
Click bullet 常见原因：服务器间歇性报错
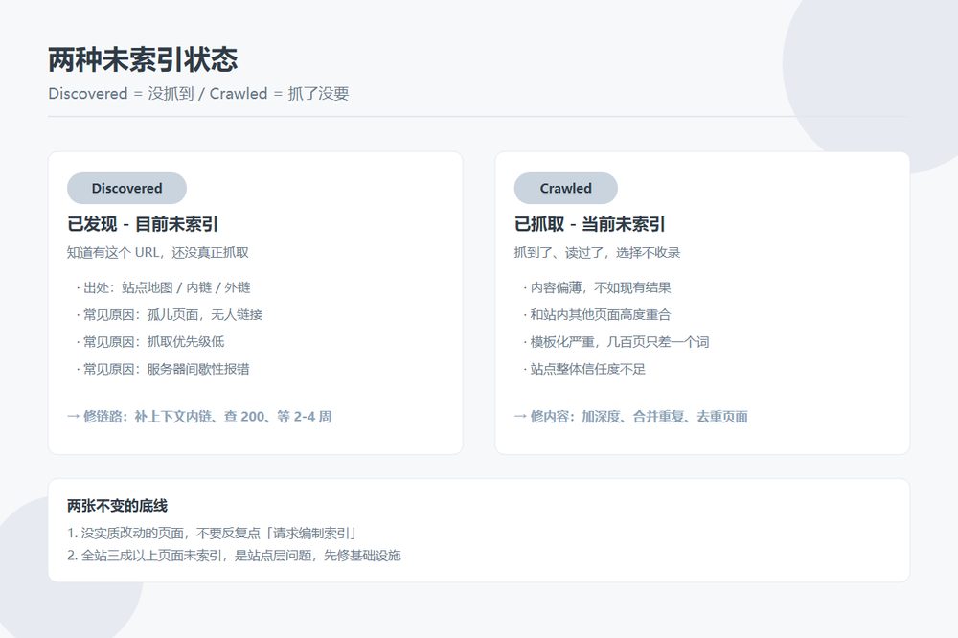(x=163, y=369)
